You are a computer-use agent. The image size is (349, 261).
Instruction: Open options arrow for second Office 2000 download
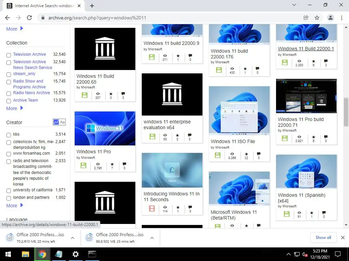[x=152, y=238]
